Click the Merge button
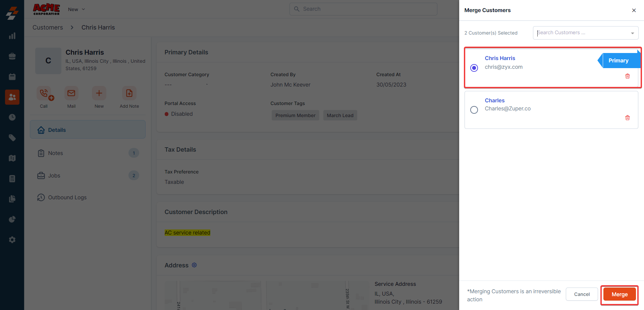 pyautogui.click(x=619, y=294)
